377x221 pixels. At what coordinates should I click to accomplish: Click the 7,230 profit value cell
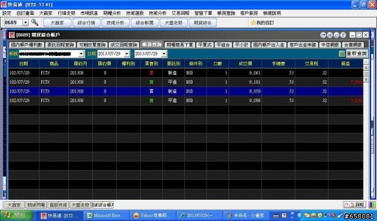click(x=346, y=100)
